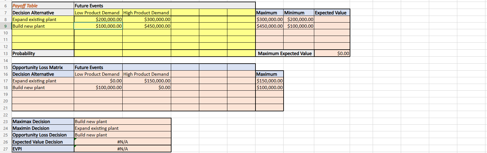487x153 pixels.
Task: Select 'Expand existing plant' in row 17
Action: [43, 81]
